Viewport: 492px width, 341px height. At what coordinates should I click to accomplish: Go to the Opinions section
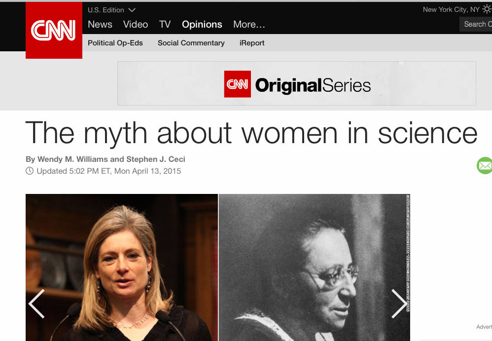tap(202, 24)
